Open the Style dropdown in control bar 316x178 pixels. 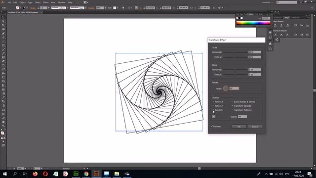[x=118, y=8]
